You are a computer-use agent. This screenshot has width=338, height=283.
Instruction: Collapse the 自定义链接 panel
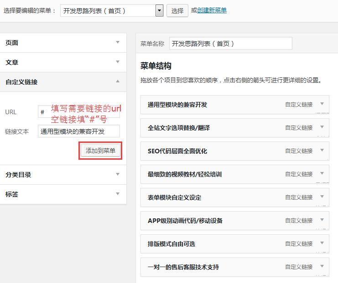(117, 82)
